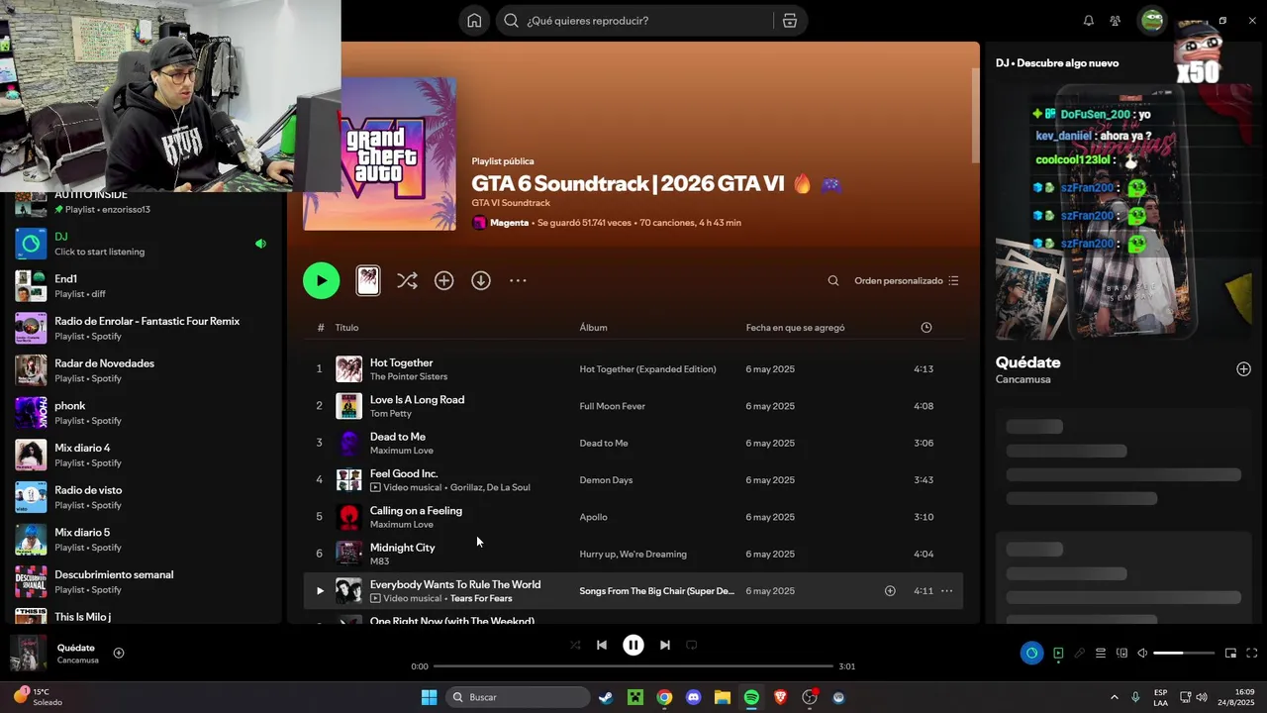1267x713 pixels.
Task: Open the notifications bell
Action: coord(1089,21)
